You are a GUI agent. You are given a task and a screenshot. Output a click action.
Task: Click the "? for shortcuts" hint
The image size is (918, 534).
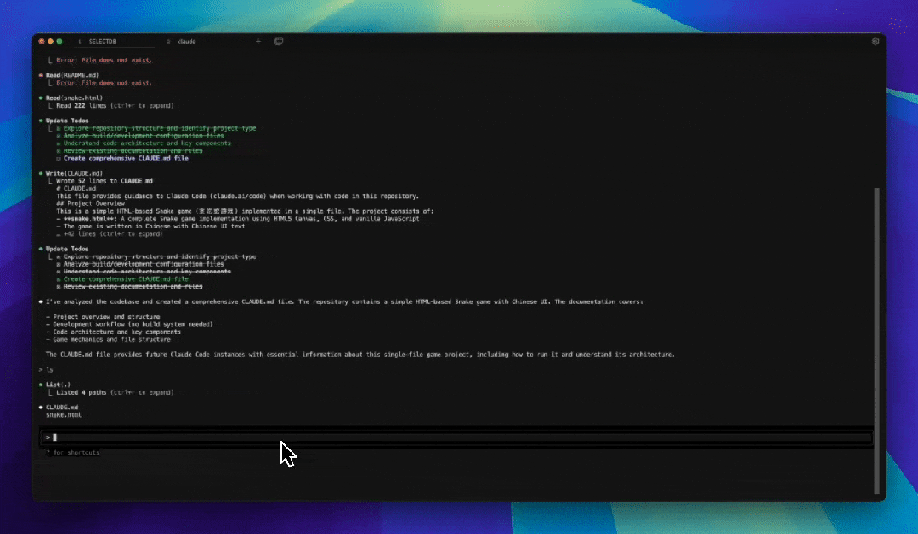pos(72,452)
